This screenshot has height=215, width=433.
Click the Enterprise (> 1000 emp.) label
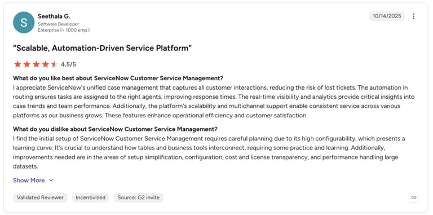pos(64,30)
